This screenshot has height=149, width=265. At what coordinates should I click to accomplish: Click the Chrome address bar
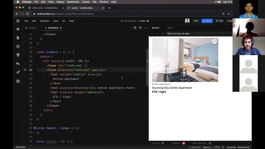(x=127, y=14)
